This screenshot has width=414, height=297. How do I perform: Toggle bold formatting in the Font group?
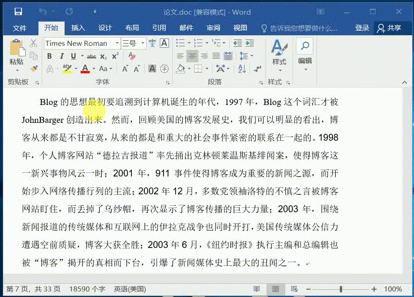point(50,55)
